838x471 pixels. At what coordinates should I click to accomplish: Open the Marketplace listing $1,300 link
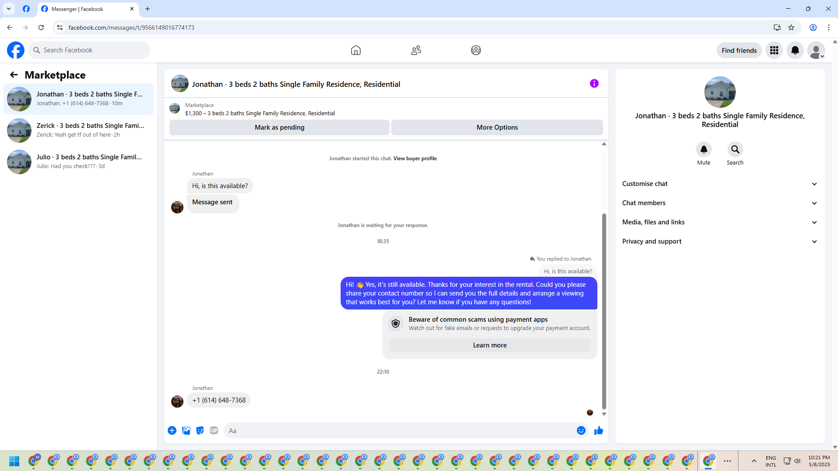click(260, 113)
